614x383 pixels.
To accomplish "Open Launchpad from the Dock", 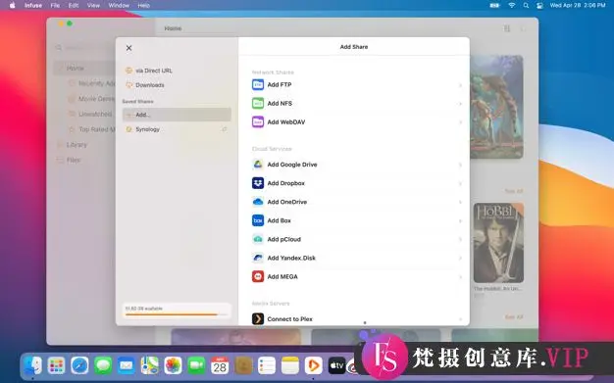I will point(56,365).
